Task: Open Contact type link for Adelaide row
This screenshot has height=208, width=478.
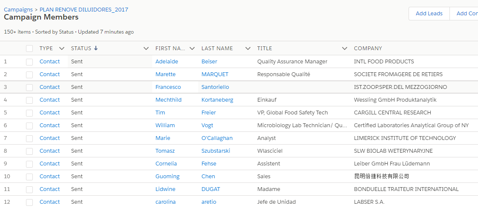Action: [x=50, y=62]
